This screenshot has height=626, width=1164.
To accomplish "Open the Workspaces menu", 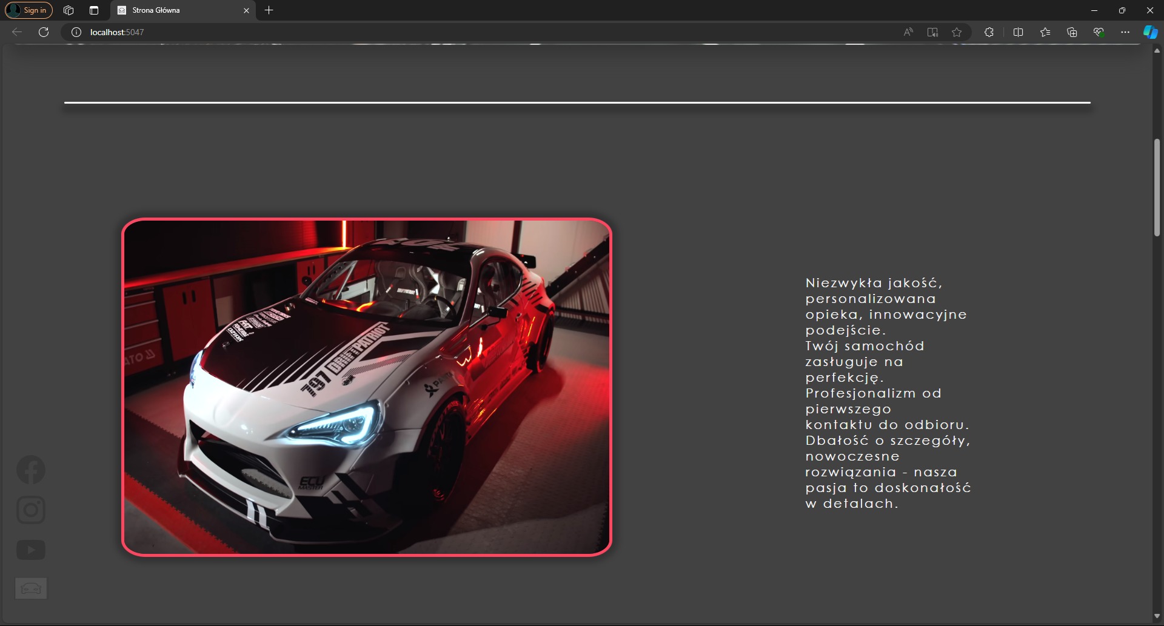I will click(69, 10).
